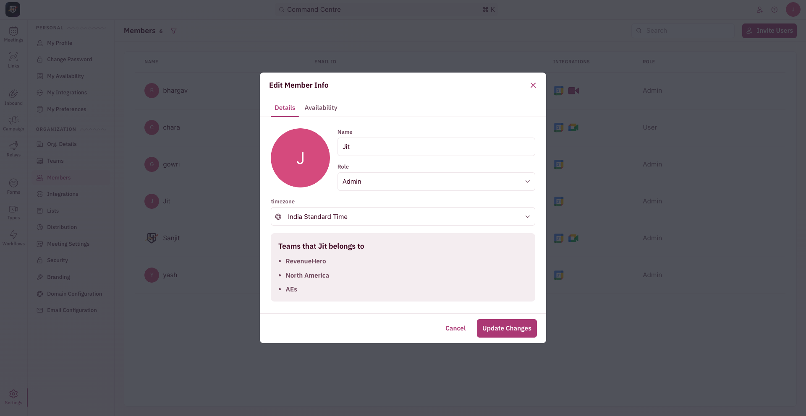Open Relays from the sidebar

[x=13, y=149]
